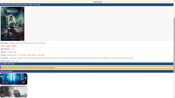Click the scrollbar down arrow at bottom
Image resolution: width=175 pixels, height=98 pixels.
(174, 97)
